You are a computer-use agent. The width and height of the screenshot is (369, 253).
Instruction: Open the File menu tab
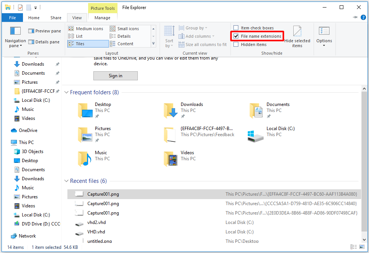(x=12, y=18)
